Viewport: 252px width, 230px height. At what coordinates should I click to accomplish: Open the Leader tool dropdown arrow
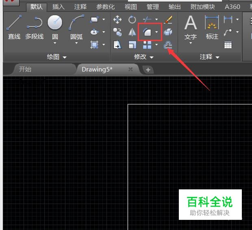[x=237, y=32]
